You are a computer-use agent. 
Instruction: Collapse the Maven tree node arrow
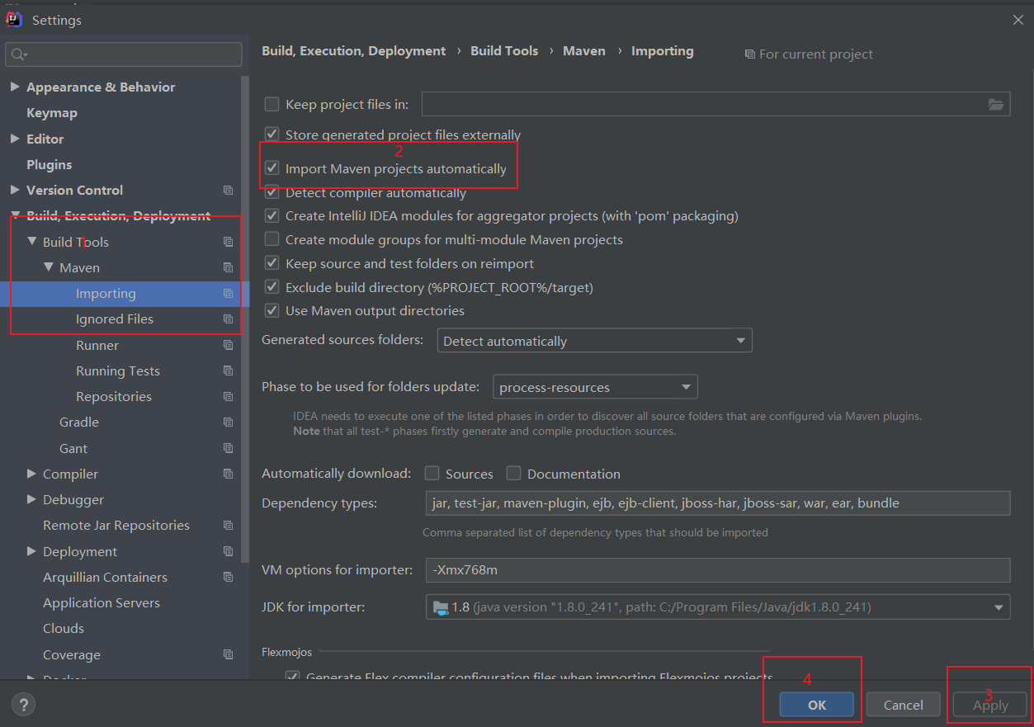point(48,267)
